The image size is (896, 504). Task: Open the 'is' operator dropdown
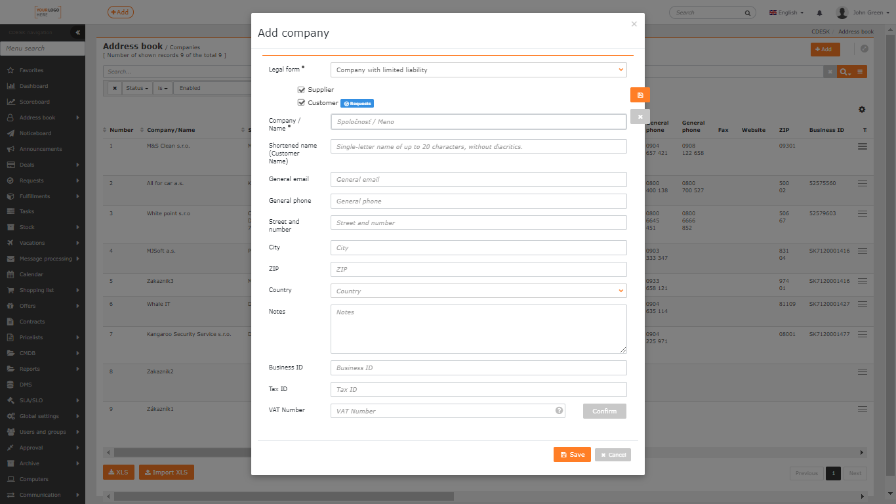pyautogui.click(x=163, y=88)
